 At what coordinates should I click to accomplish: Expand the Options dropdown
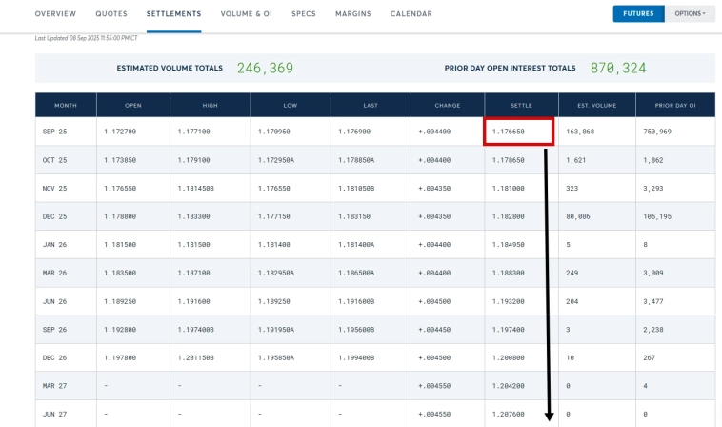(x=690, y=14)
